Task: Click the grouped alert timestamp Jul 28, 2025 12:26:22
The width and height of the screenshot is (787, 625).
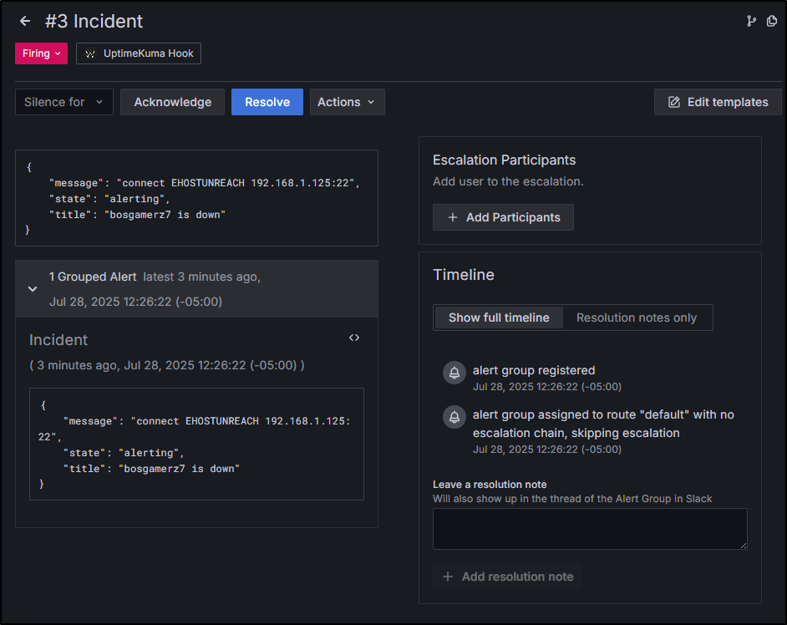Action: click(135, 302)
